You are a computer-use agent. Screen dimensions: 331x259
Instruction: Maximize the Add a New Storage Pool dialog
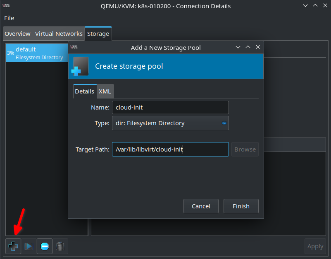point(248,47)
